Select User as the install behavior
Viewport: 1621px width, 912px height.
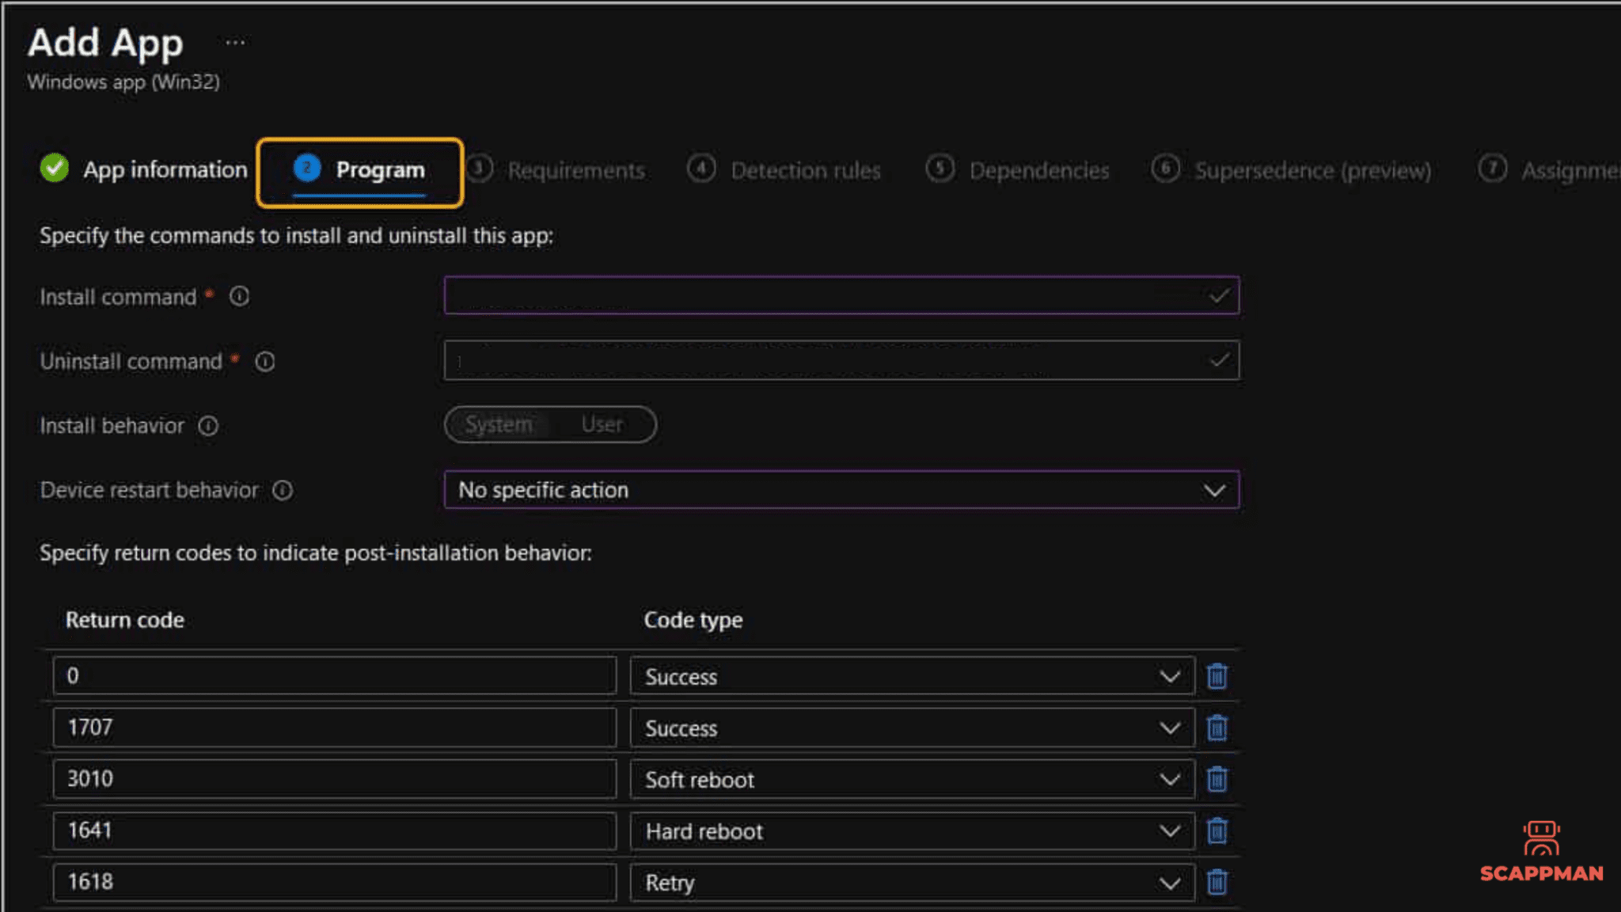(x=602, y=424)
